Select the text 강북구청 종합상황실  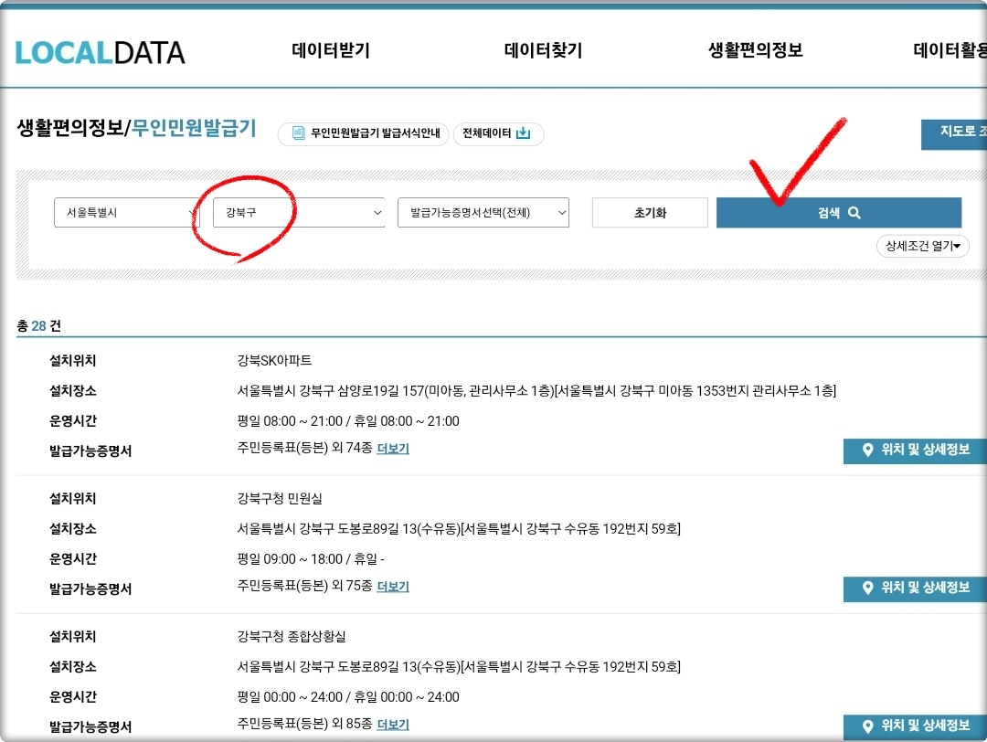292,636
